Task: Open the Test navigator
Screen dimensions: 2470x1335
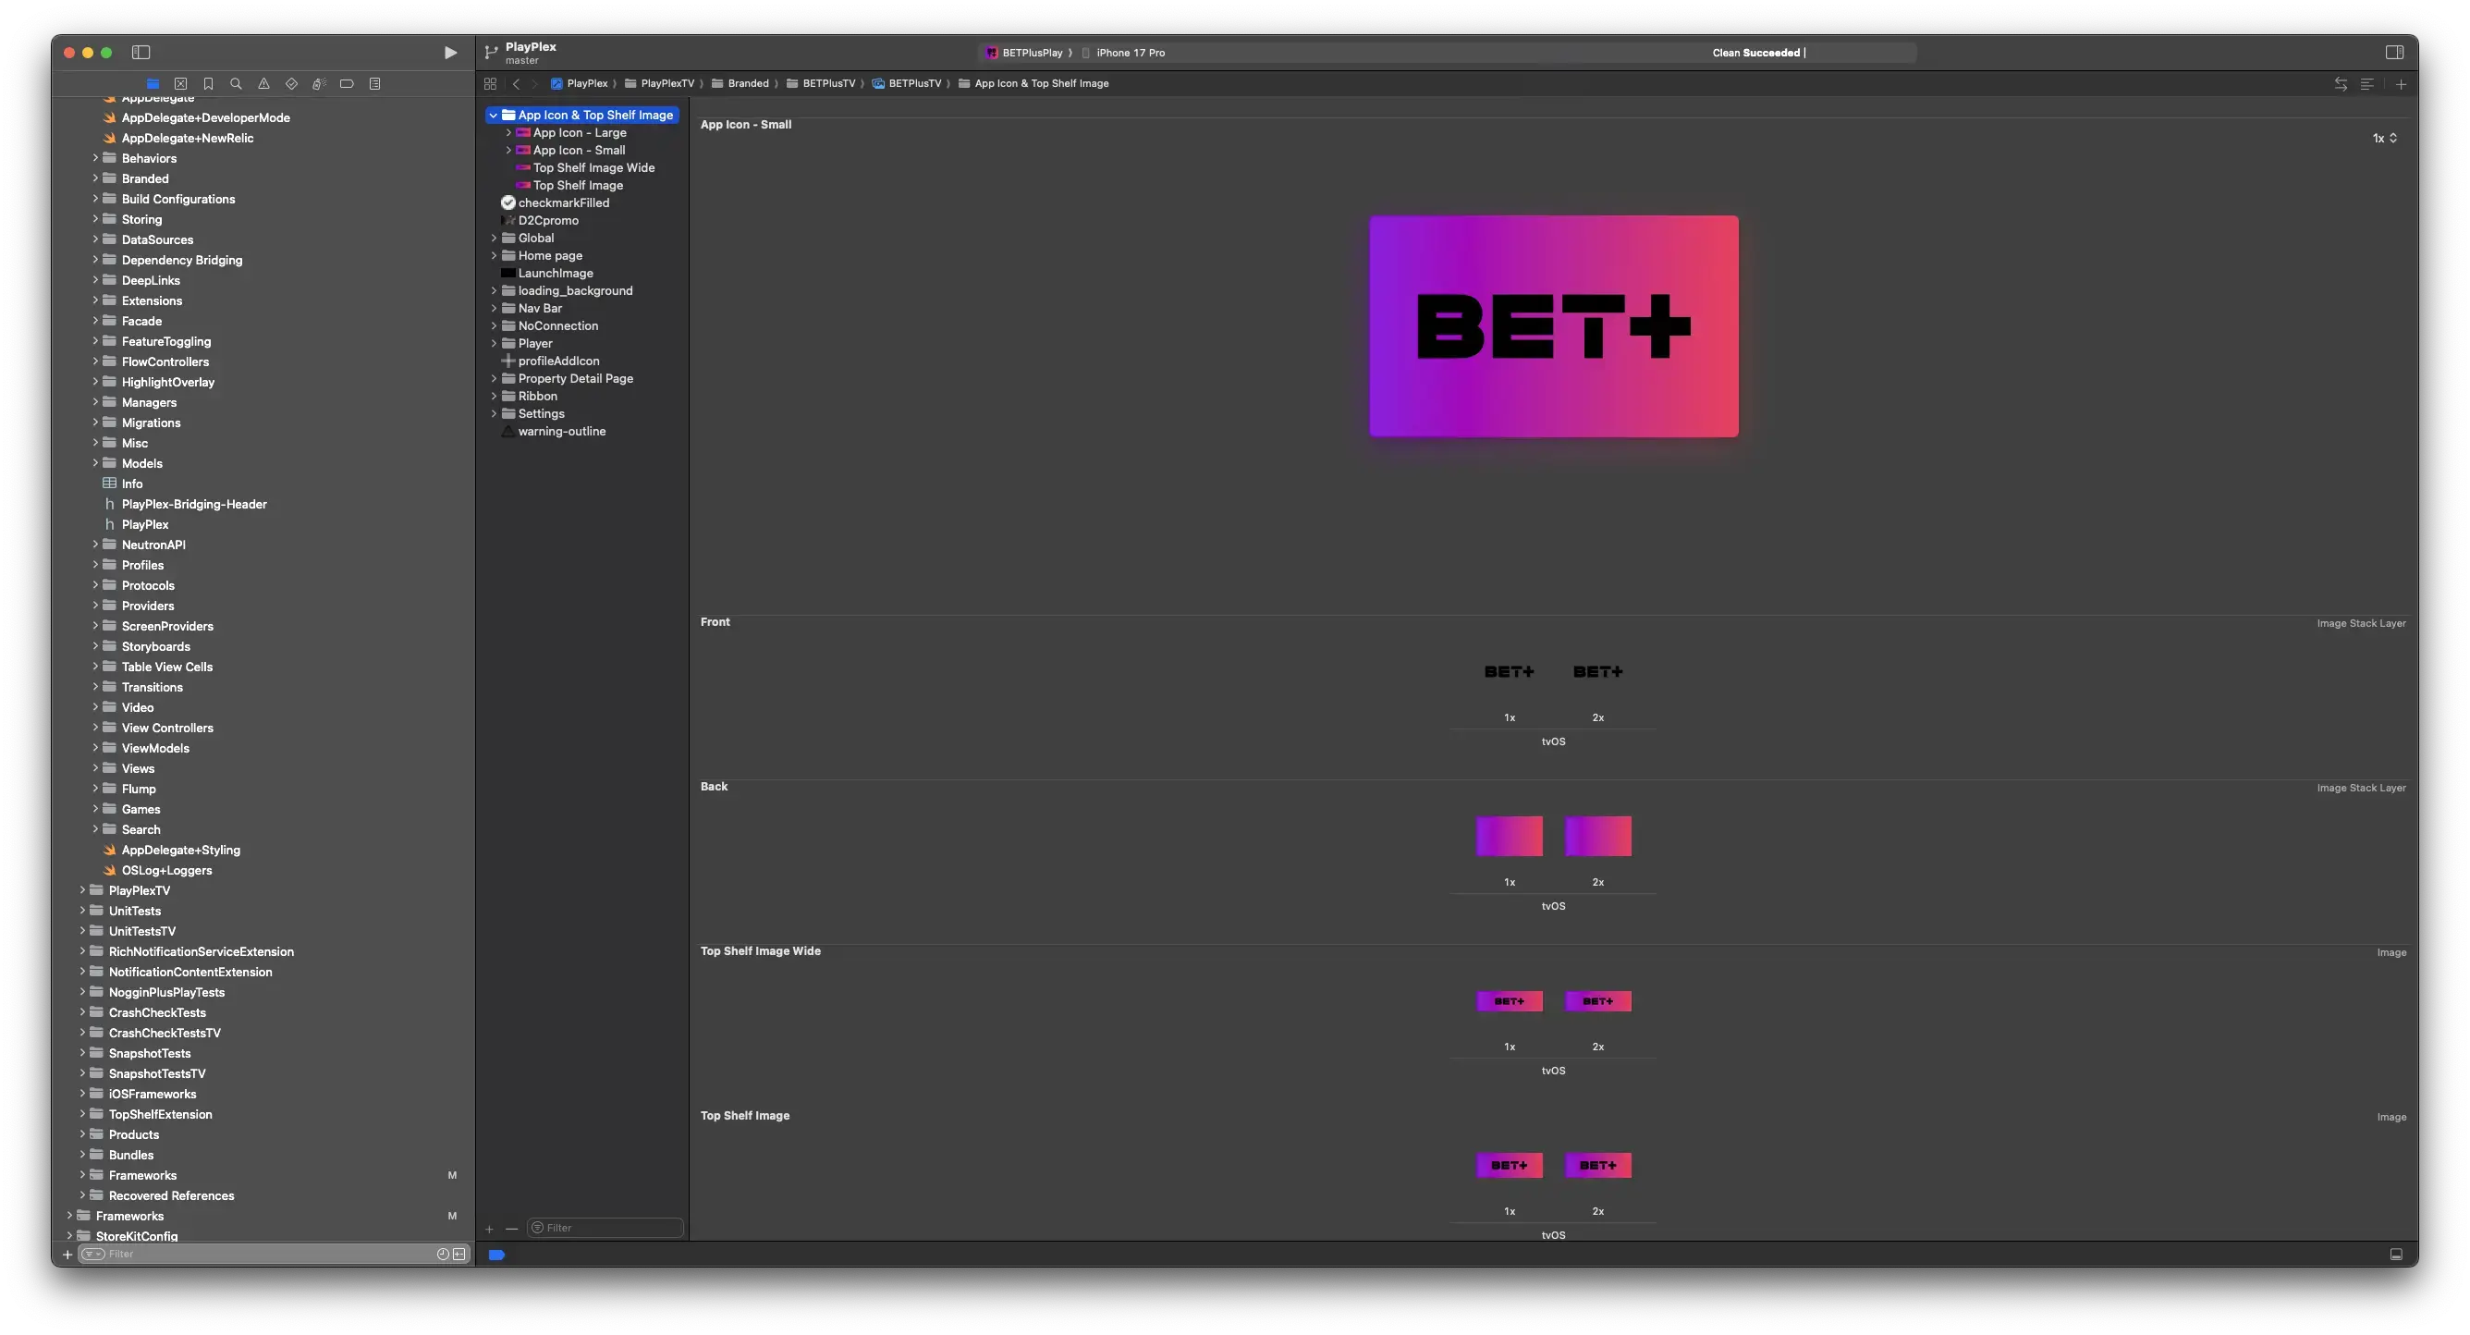Action: (291, 83)
